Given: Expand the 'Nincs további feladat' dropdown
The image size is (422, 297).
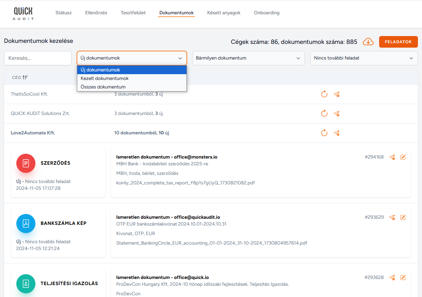Looking at the screenshot, I should 364,58.
